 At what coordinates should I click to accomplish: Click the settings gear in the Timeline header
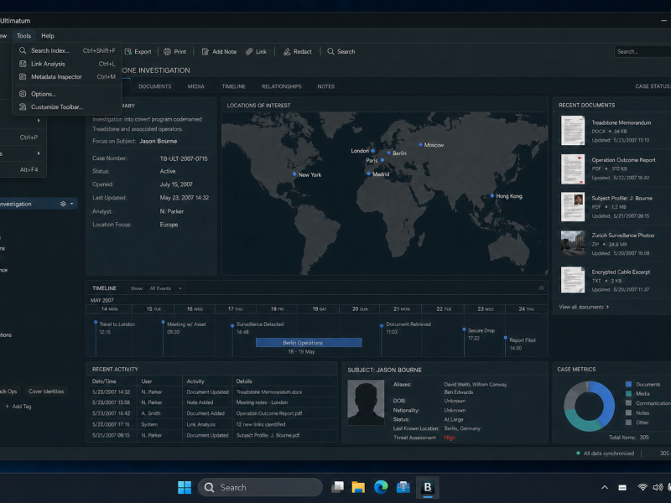tap(541, 288)
